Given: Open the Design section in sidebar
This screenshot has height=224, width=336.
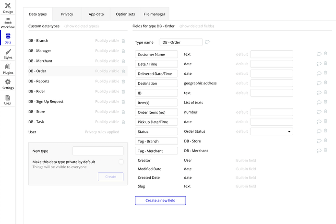Looking at the screenshot, I should click(8, 8).
